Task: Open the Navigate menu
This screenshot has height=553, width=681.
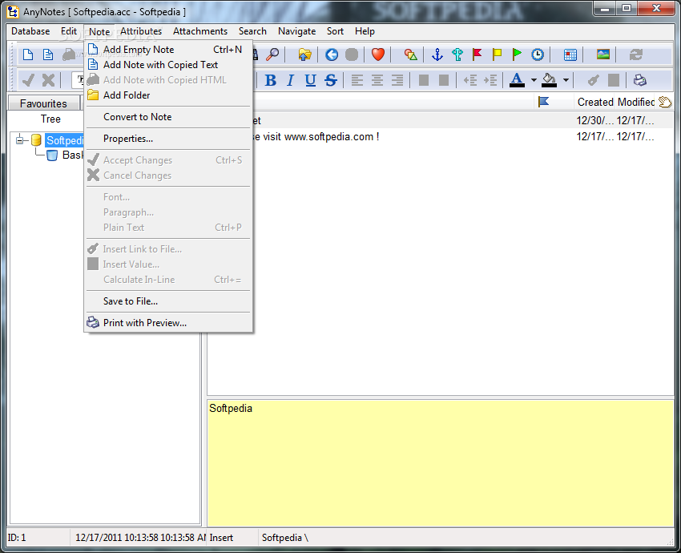Action: tap(296, 31)
